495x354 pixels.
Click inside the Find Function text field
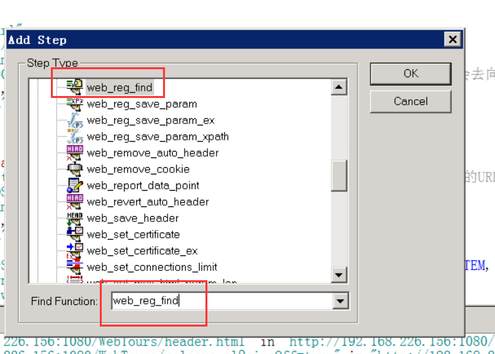[x=222, y=301]
